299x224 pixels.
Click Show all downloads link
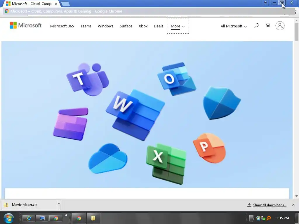coord(270,205)
